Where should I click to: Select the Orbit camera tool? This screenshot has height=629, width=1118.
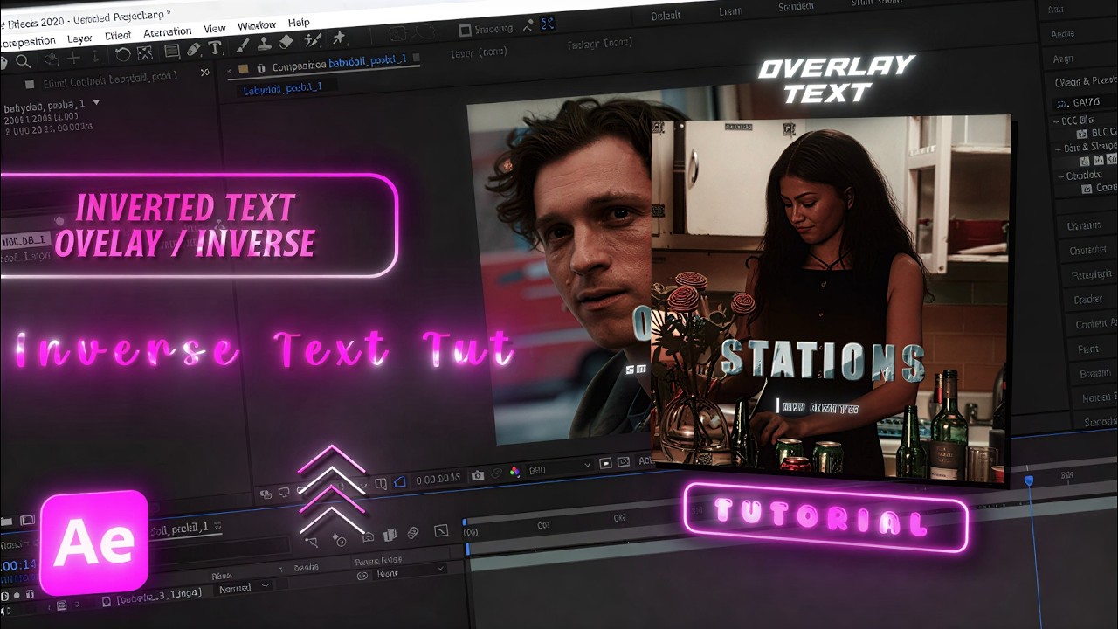(x=52, y=59)
